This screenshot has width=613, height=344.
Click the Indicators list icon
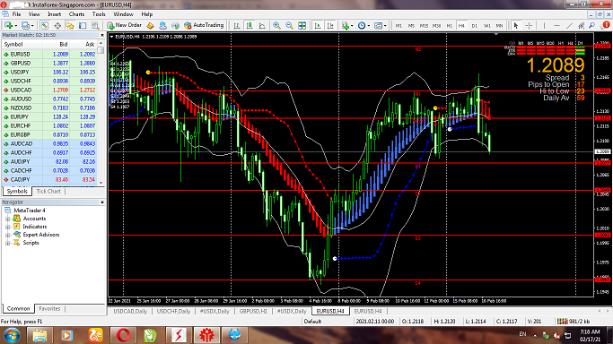coord(346,25)
